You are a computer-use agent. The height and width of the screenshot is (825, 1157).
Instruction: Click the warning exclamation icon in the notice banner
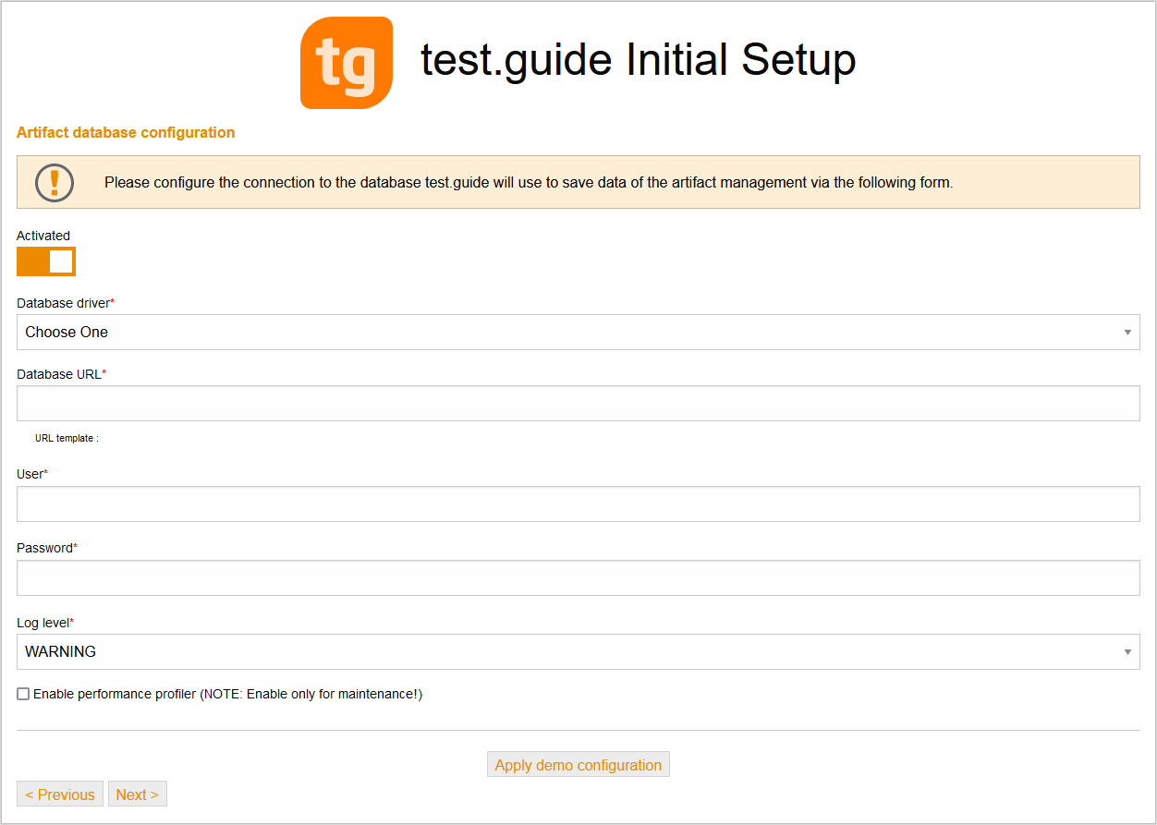pyautogui.click(x=54, y=182)
